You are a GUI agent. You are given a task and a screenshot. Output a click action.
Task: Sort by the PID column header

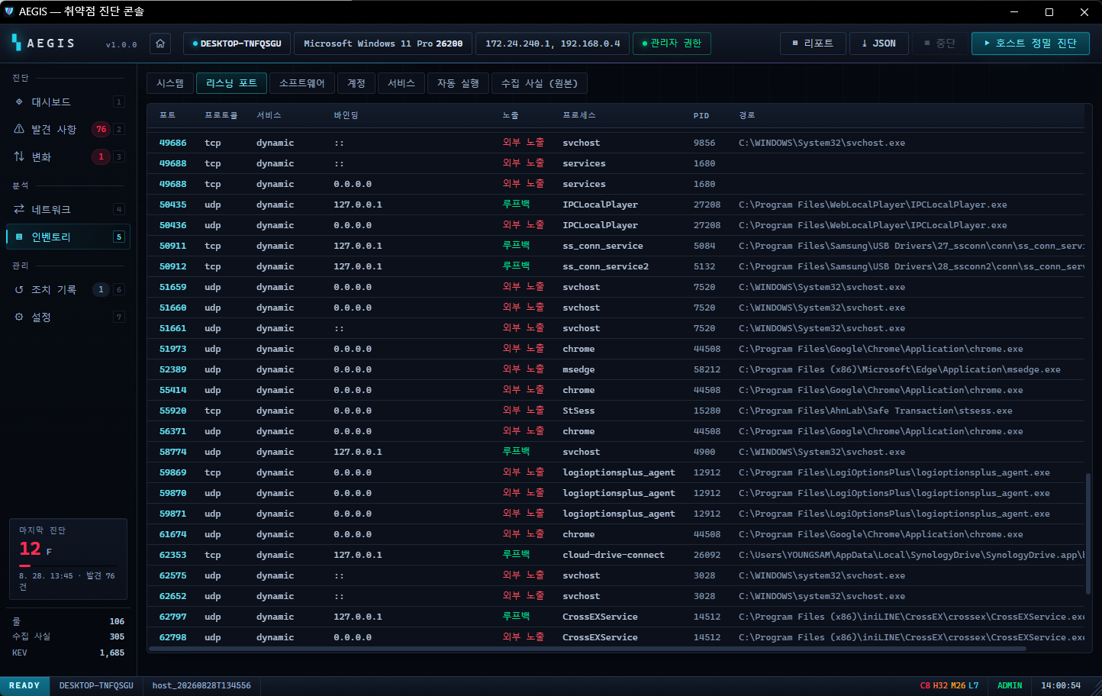(701, 115)
